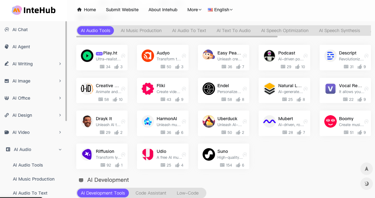The height and width of the screenshot is (198, 375).
Task: Open the Natural Language stacked layers logo
Action: (270, 89)
